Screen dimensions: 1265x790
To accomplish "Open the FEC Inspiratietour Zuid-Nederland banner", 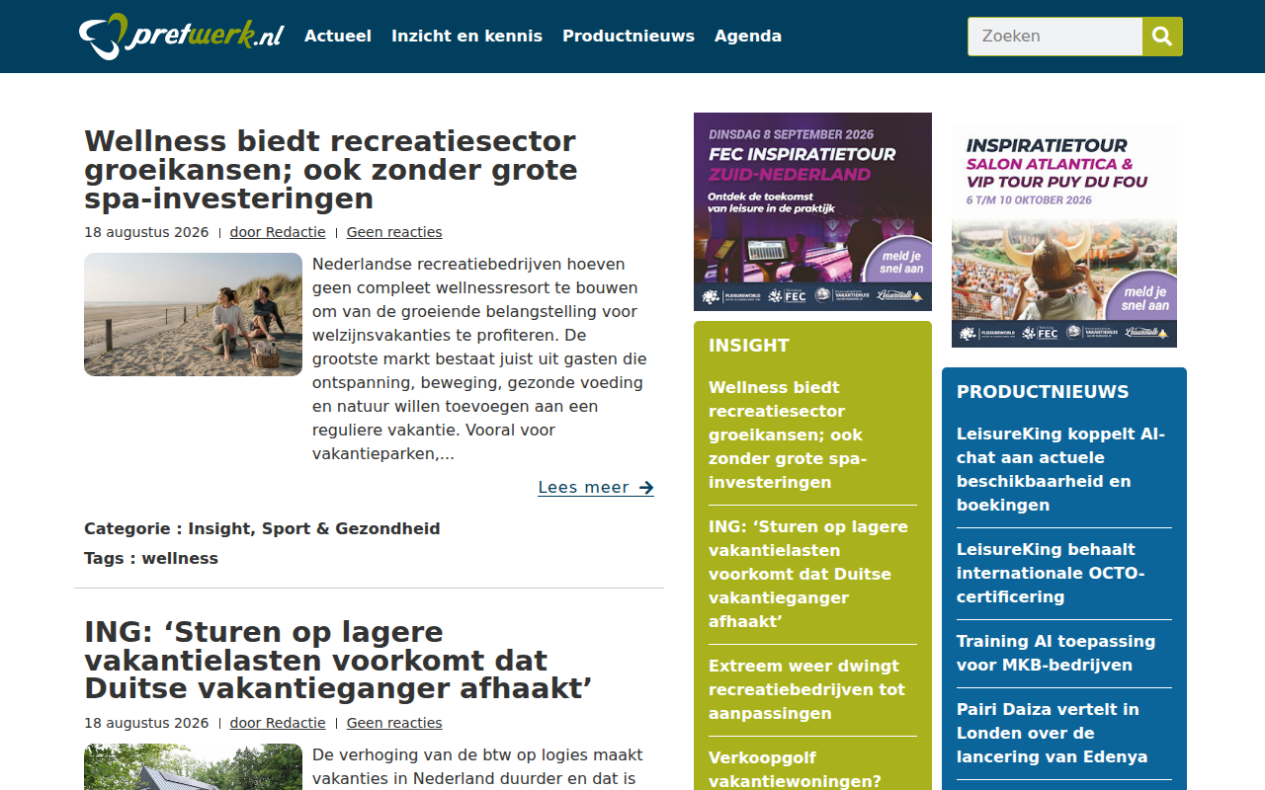I will tap(812, 211).
